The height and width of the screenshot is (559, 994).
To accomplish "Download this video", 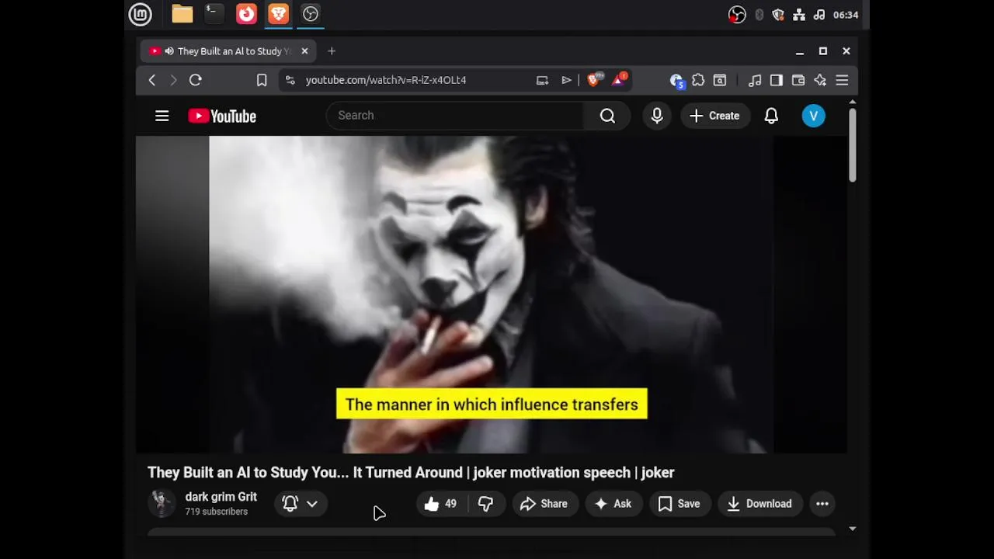I will pos(759,504).
